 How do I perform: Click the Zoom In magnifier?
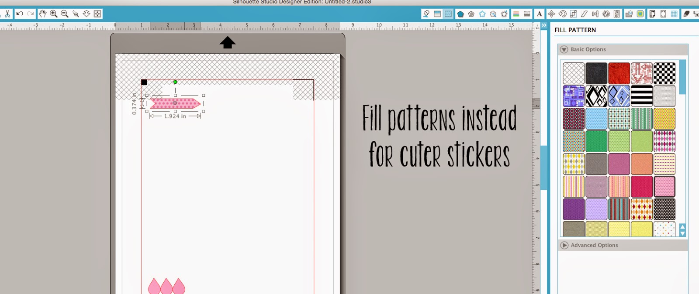(x=54, y=14)
